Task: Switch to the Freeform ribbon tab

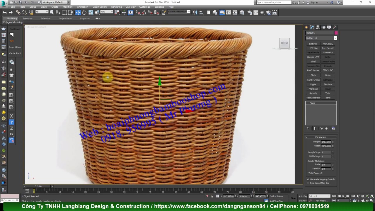Action: [28, 18]
